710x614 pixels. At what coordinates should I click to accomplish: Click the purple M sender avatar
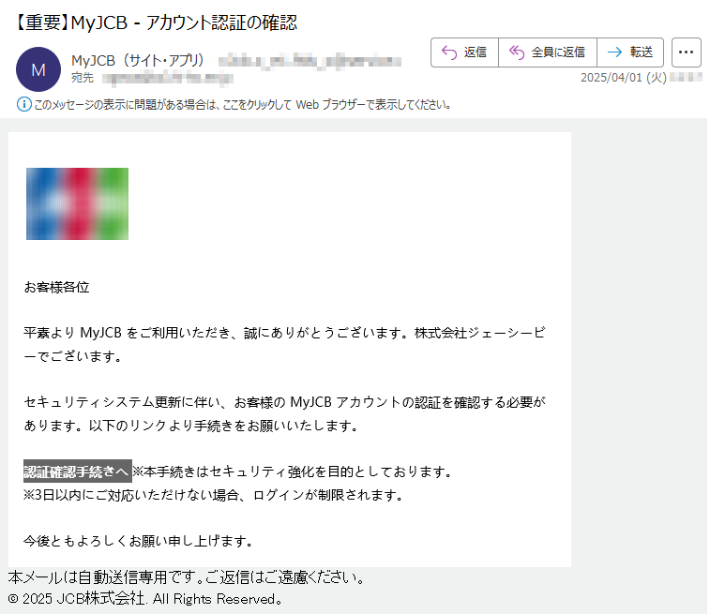coord(38,69)
